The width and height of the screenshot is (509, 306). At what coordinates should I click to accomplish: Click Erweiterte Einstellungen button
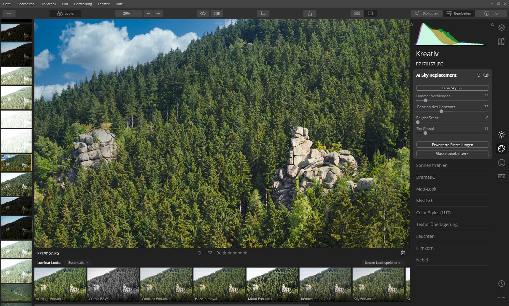[452, 145]
